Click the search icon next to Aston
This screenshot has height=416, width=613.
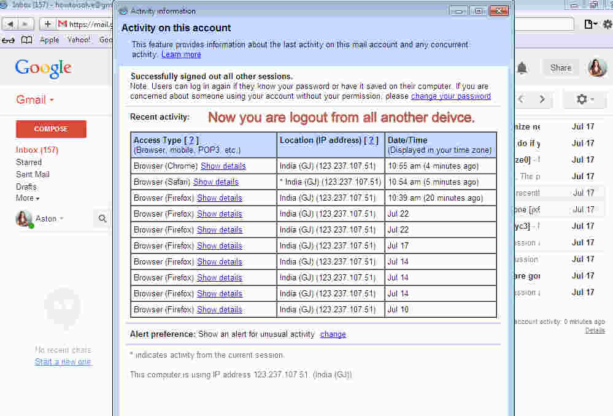(102, 218)
